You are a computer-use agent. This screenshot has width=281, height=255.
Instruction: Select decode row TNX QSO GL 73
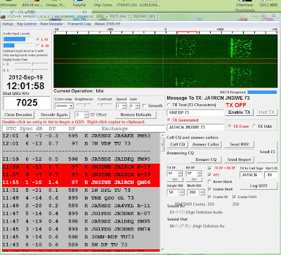pos(81,198)
